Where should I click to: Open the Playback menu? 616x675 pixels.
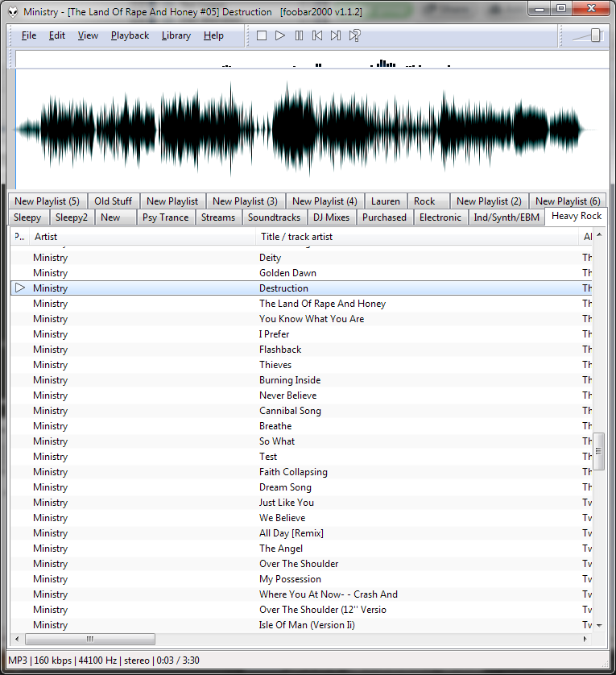click(130, 35)
